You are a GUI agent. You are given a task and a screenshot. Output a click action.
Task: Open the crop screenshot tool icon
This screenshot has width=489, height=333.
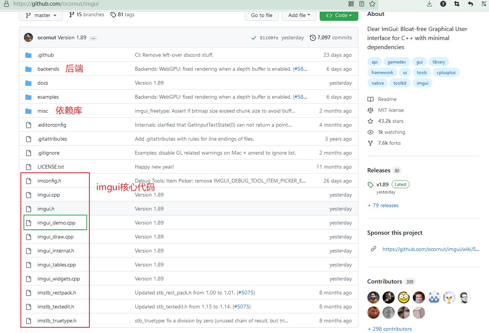457,4
